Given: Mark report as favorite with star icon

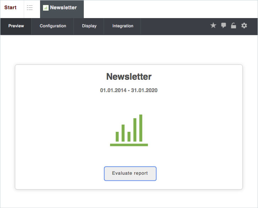Looking at the screenshot, I should tap(213, 26).
